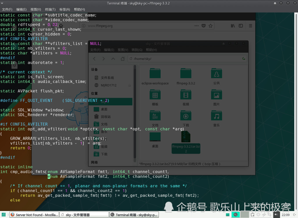Viewport: 298px width, 218px height.
Task: Select the 视频 videos folder icon
Action: tap(186, 98)
